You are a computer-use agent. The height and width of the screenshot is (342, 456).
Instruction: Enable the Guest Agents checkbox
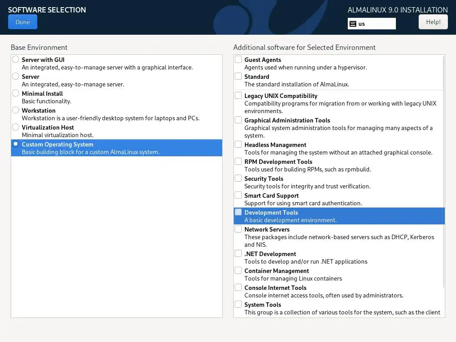pyautogui.click(x=239, y=60)
